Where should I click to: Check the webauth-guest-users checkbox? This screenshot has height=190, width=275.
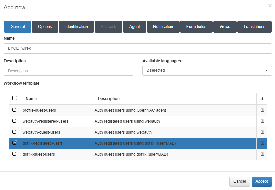(x=14, y=132)
